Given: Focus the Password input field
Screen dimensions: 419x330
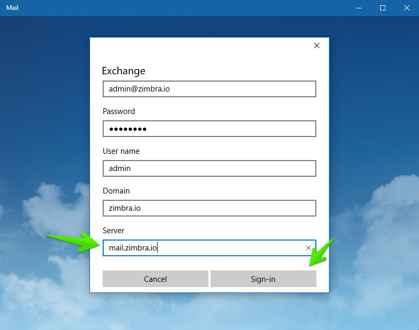Looking at the screenshot, I should (x=209, y=129).
